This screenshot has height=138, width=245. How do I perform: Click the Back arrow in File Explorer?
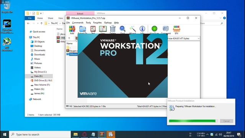point(28,23)
